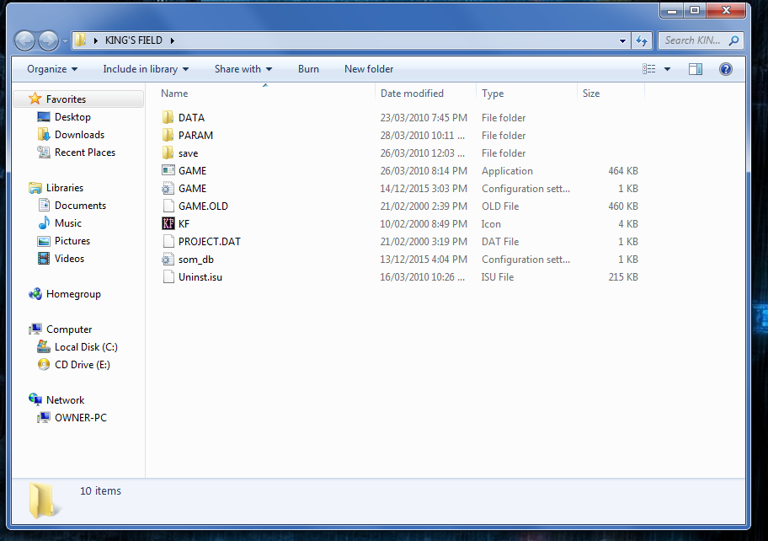Select the PROJECT.DAT file icon
Screen dimensions: 768x541
click(168, 241)
